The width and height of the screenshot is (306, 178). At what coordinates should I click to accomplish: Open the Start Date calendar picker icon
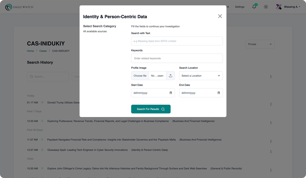pyautogui.click(x=171, y=93)
